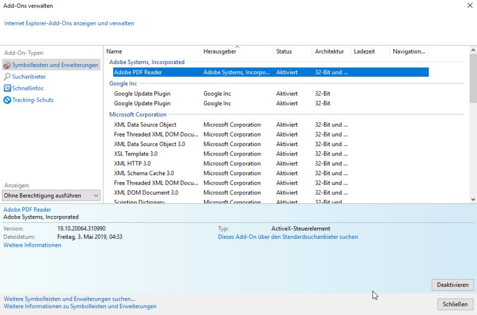477x315 pixels.
Task: Click the Deaktivieren button
Action: point(453,285)
